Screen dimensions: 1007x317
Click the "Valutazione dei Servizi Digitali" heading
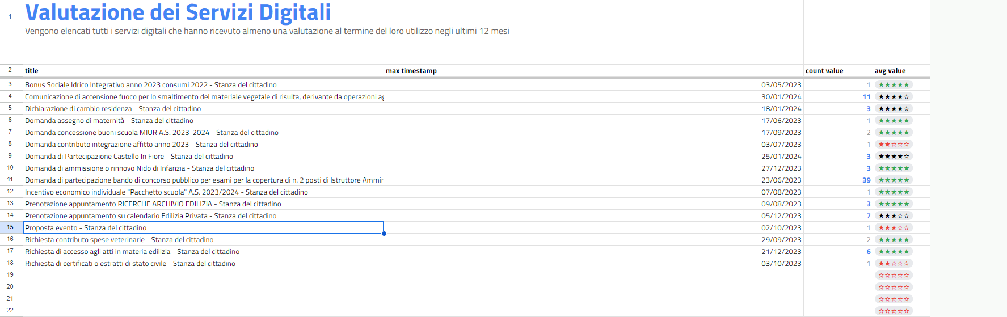coord(178,12)
